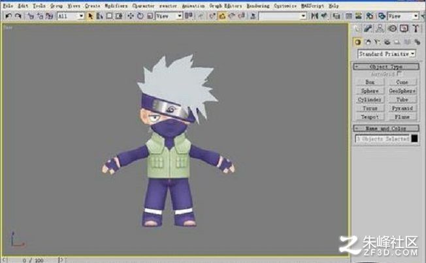Click the Use Pivot Point Center icon
426x263 pixels.
coord(189,16)
